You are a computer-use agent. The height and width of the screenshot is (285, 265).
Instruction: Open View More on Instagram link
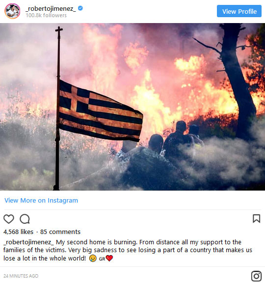pyautogui.click(x=41, y=200)
